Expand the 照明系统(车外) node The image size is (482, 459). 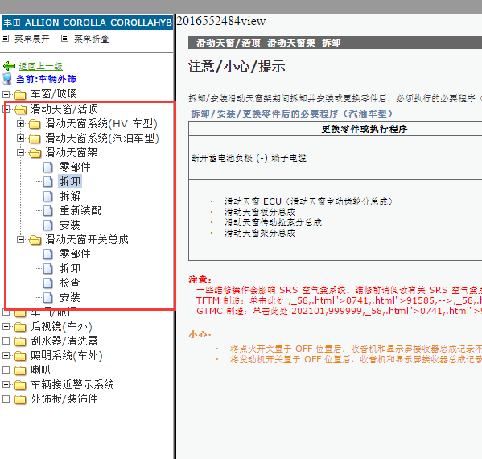[6, 355]
